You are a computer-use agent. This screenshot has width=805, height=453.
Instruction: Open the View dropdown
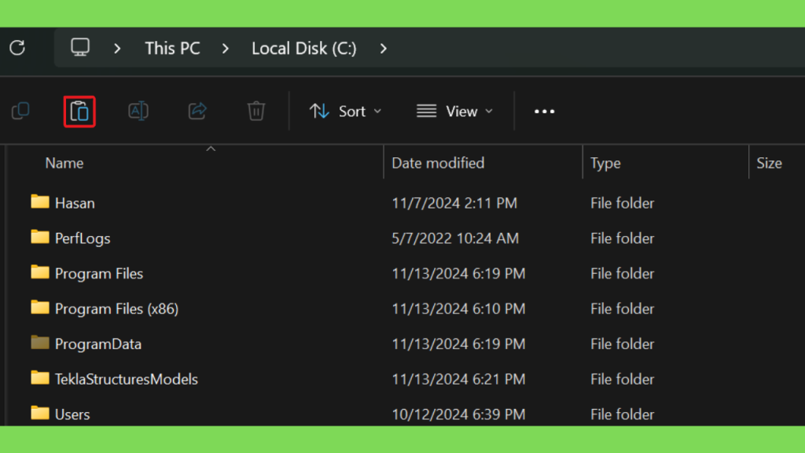pyautogui.click(x=455, y=112)
